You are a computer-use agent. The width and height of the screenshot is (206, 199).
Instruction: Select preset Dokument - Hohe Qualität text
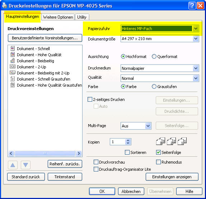tap(39, 55)
